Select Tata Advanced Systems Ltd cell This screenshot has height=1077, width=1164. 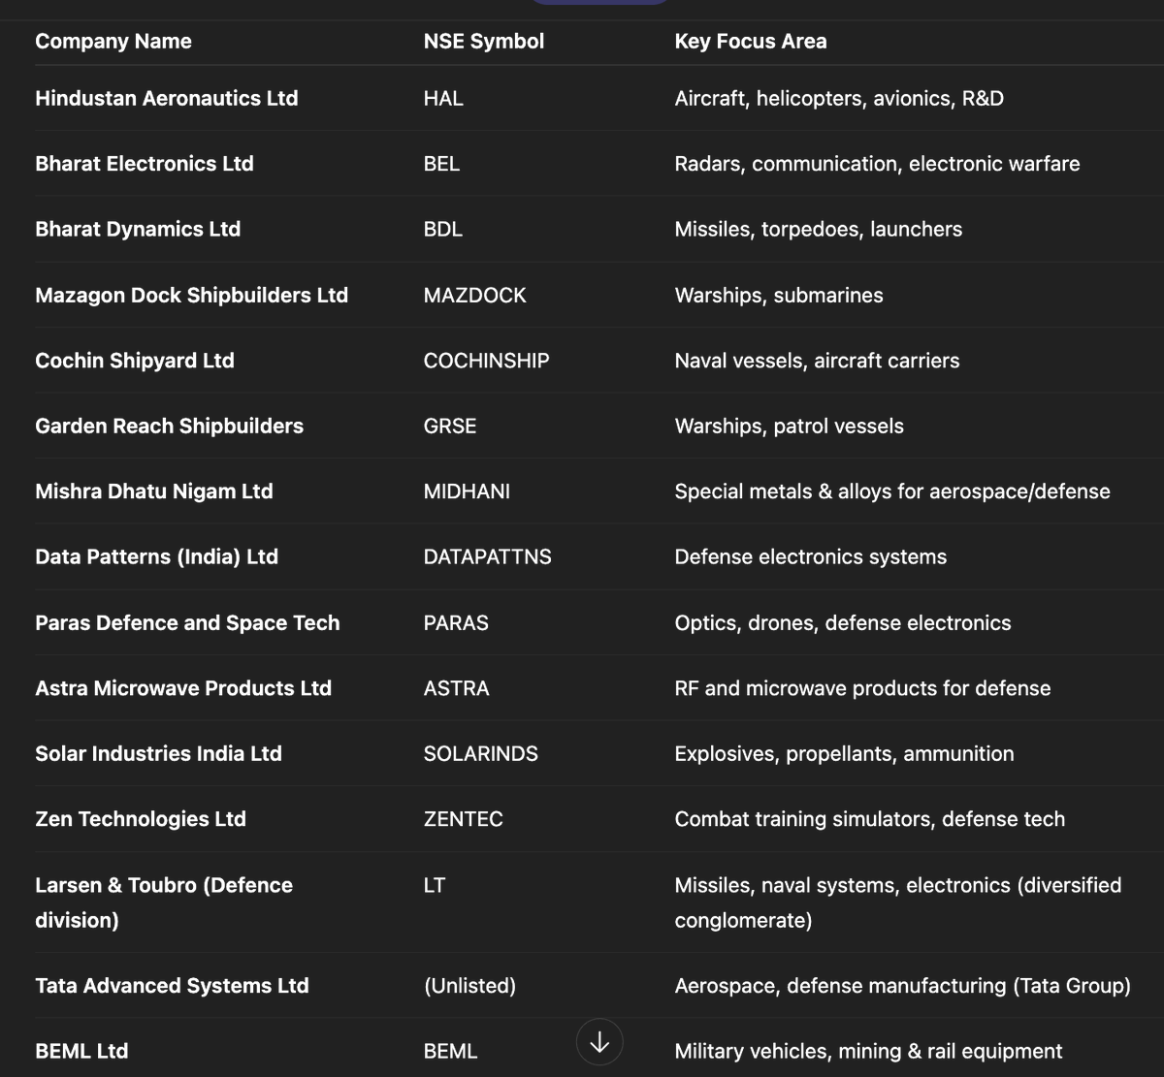pyautogui.click(x=172, y=986)
